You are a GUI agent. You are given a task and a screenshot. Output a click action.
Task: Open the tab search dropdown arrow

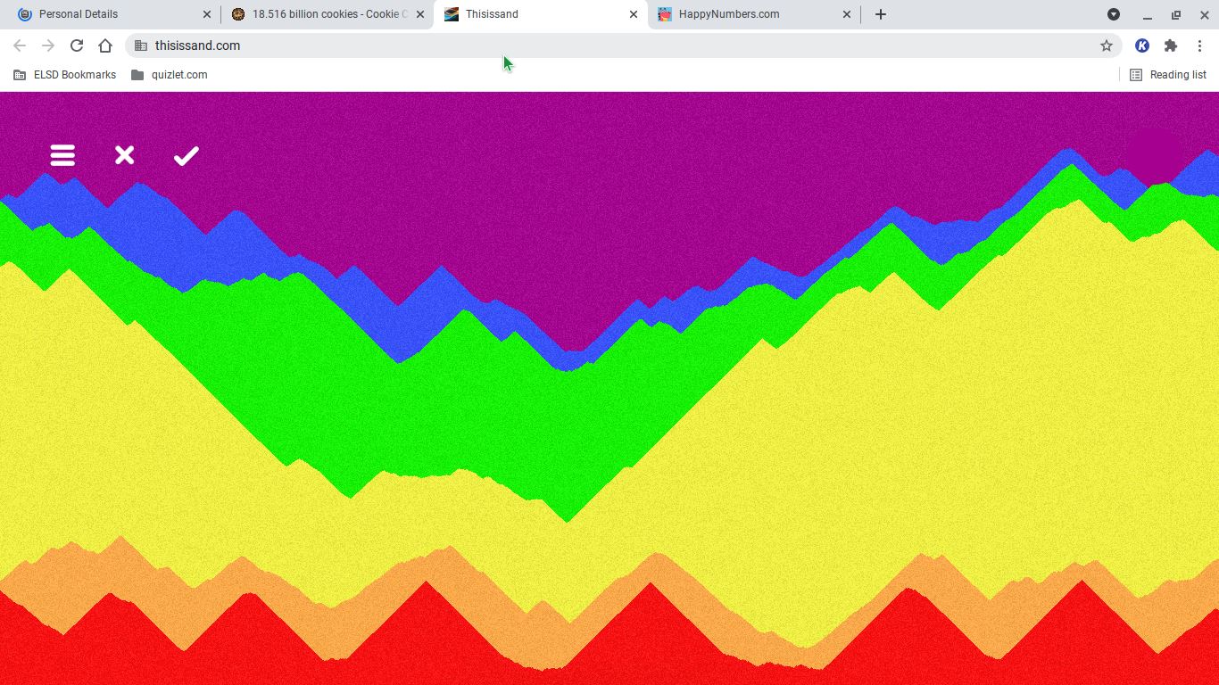click(x=1114, y=14)
